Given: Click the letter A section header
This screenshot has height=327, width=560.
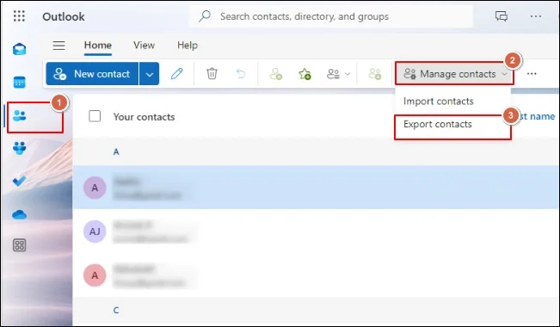Looking at the screenshot, I should pyautogui.click(x=116, y=152).
